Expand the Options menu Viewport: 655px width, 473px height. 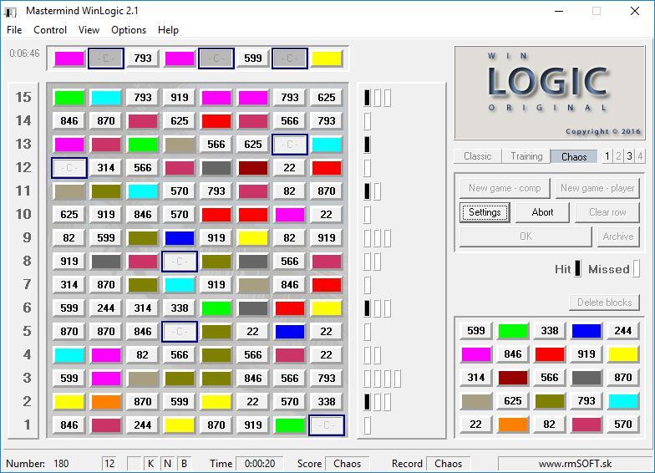(129, 30)
